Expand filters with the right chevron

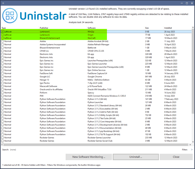pyautogui.click(x=192, y=149)
